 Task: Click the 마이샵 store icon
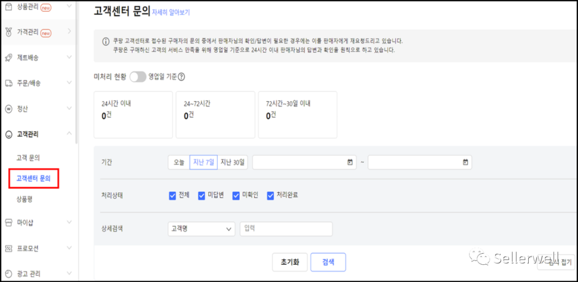[9, 222]
